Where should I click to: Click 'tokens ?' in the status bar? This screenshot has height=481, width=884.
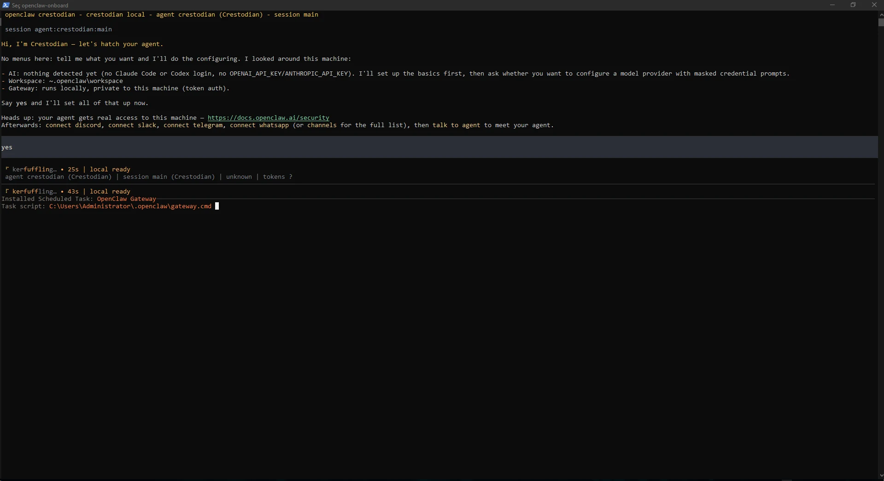(278, 177)
